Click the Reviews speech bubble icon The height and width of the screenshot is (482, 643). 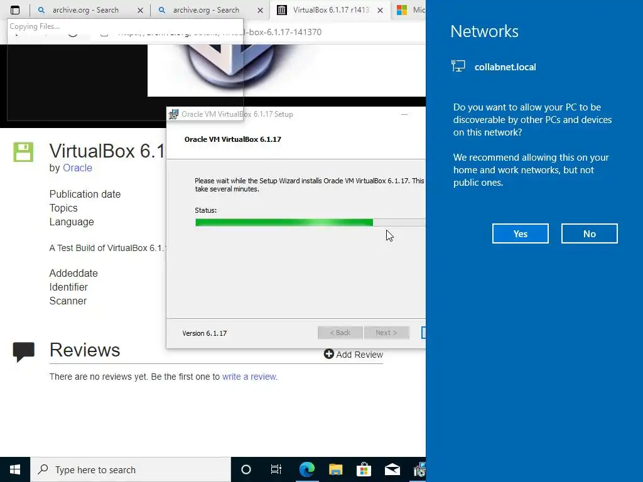23,351
